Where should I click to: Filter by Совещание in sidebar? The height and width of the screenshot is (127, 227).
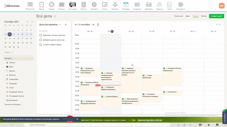13,79
